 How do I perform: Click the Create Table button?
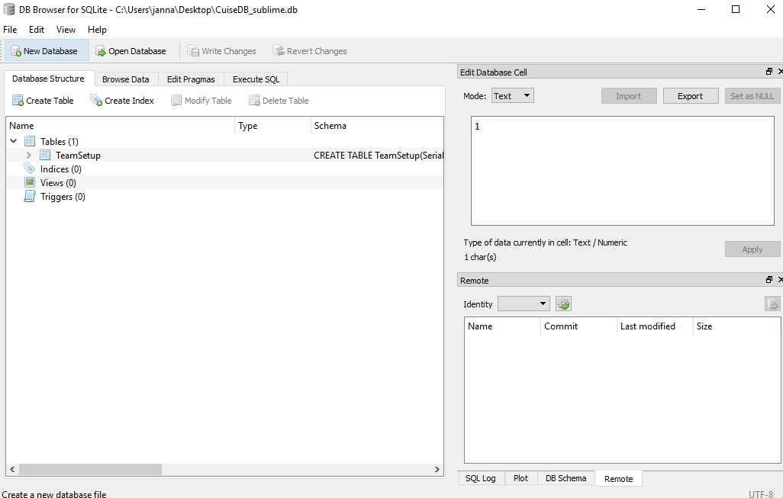coord(43,101)
